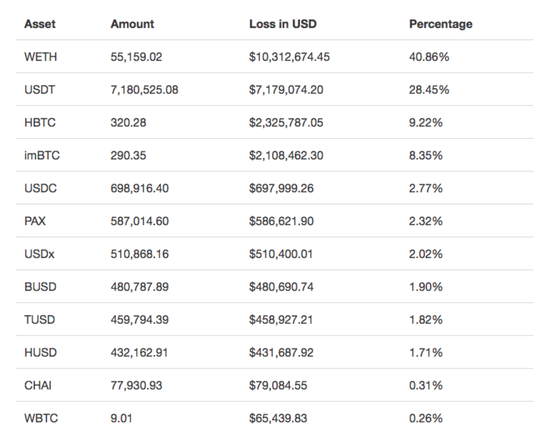538x438 pixels.
Task: Click the Amount column header
Action: [x=132, y=24]
